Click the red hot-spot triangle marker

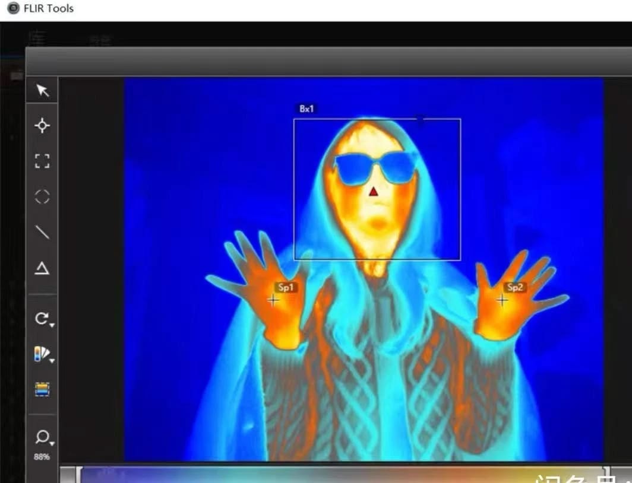[374, 192]
